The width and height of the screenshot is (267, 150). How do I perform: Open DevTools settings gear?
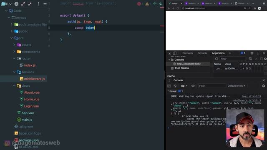click(252, 53)
